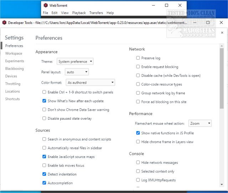This screenshot has width=228, height=193.
Task: Open the File menu in WebTorrent
Action: (45, 13)
